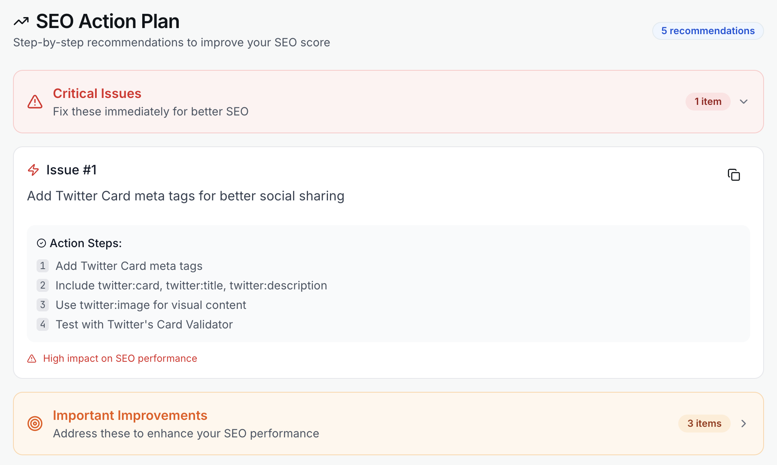Click the Critical Issues heading

pyautogui.click(x=97, y=93)
